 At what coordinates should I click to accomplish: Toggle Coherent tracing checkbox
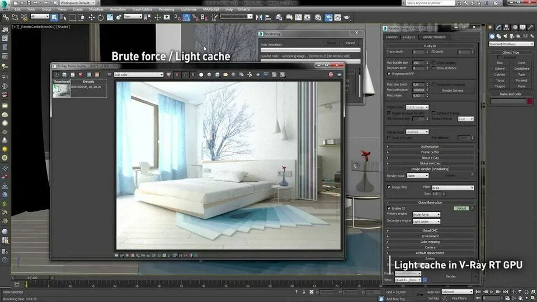[x=434, y=113]
